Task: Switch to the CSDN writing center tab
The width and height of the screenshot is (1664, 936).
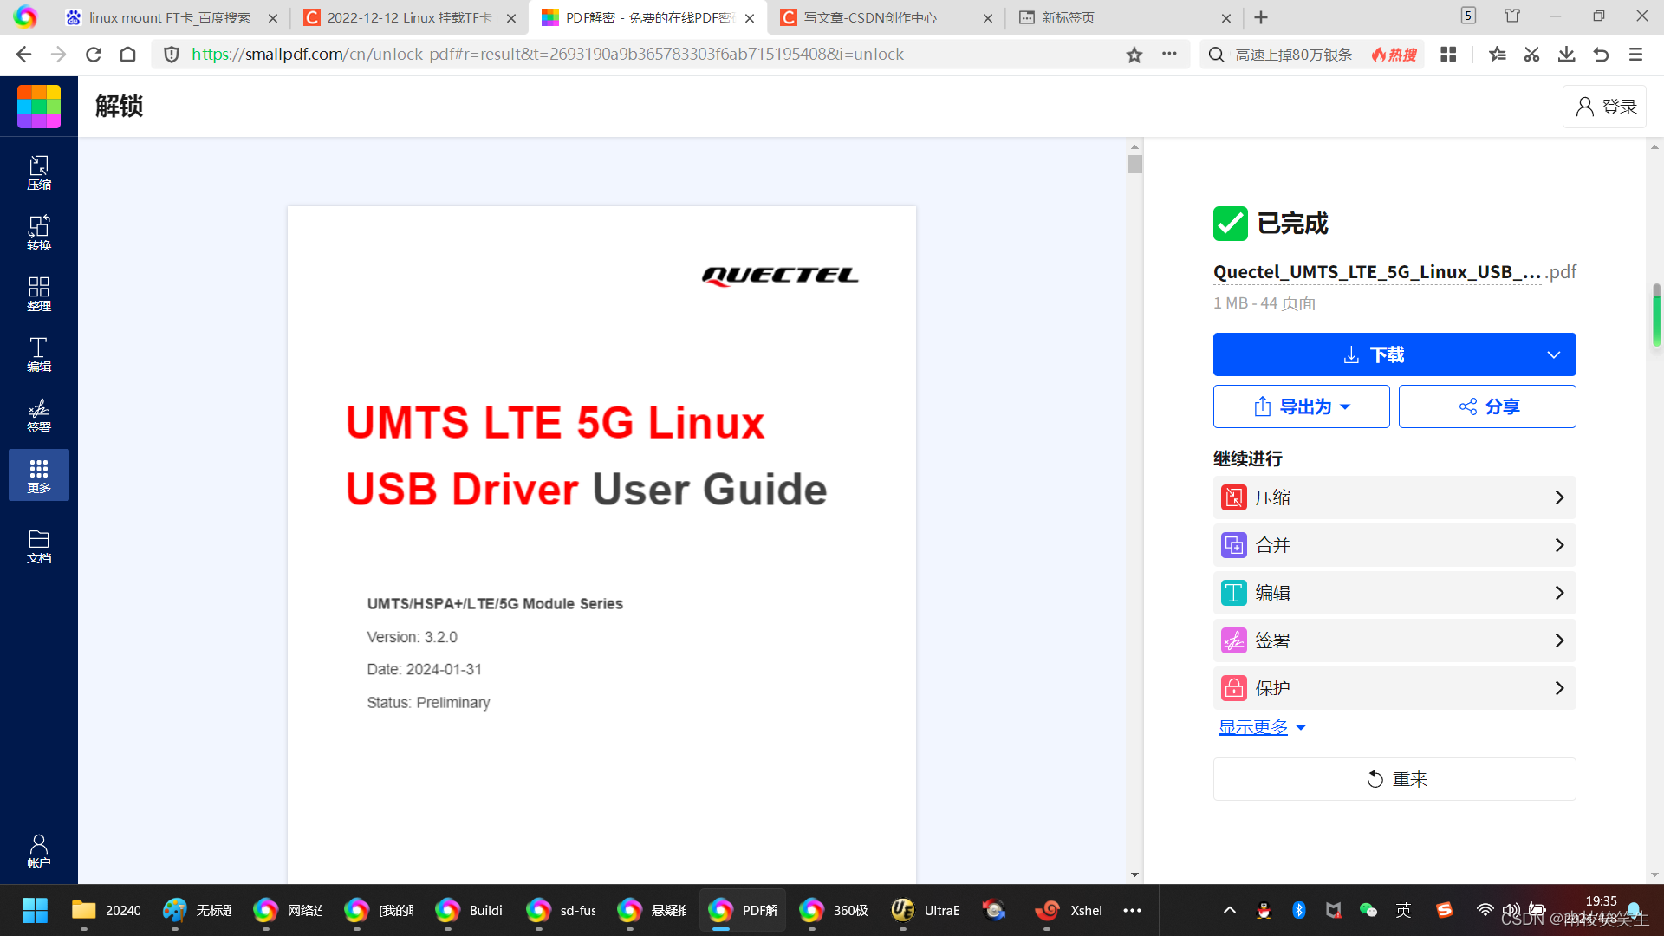Action: pos(884,17)
